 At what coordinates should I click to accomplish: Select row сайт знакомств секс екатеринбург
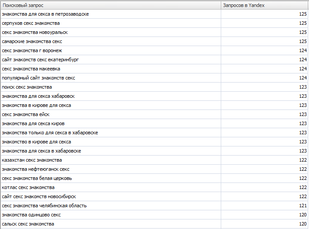coord(154,60)
